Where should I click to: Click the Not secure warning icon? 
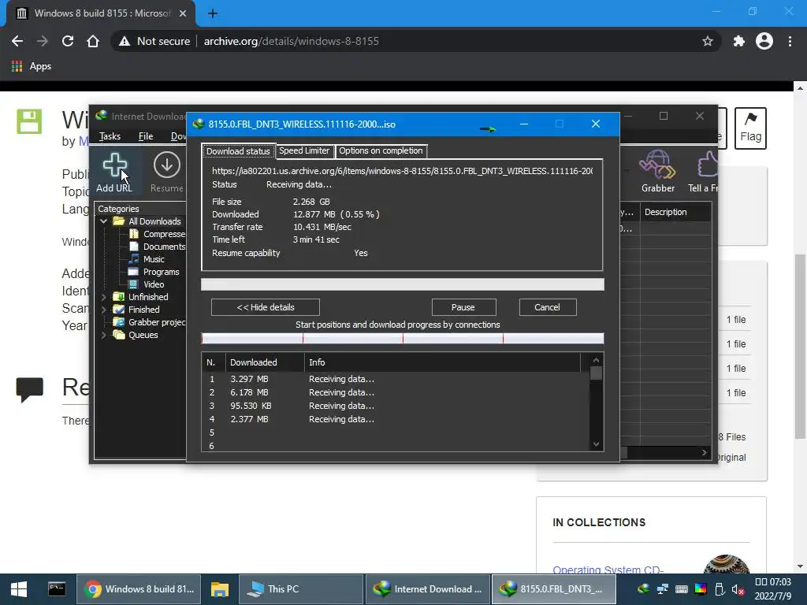(x=124, y=41)
